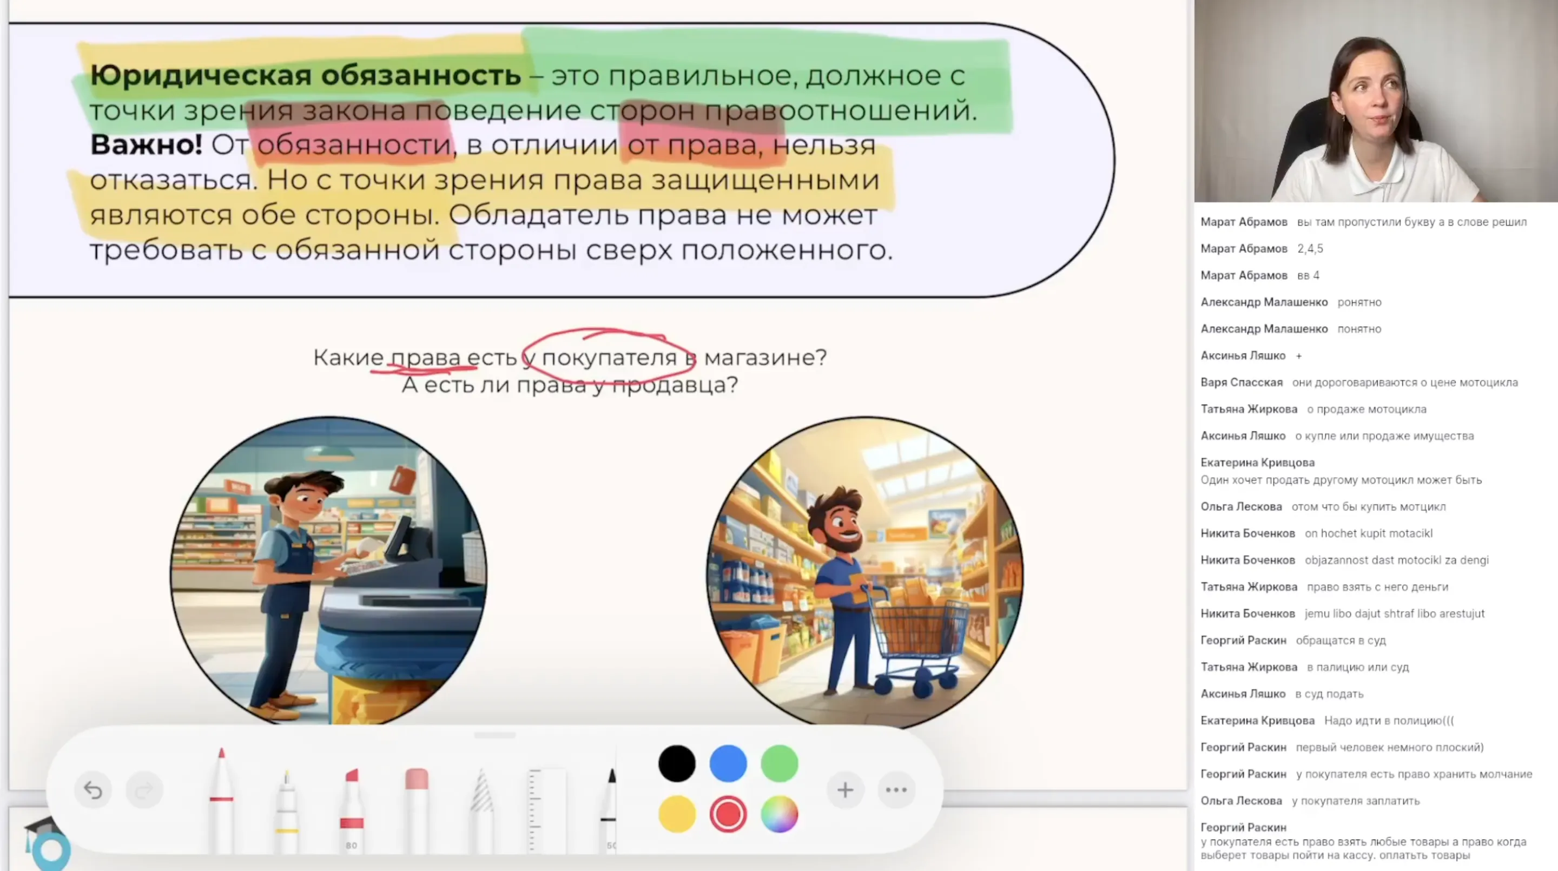Screen dimensions: 1558x871
Task: Open the rainbow color wheel picker
Action: click(x=780, y=814)
